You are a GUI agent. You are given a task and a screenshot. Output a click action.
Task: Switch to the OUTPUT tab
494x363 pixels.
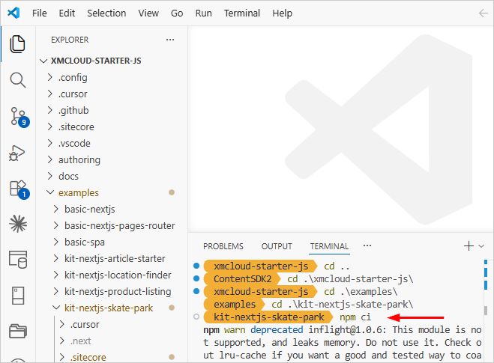(277, 246)
